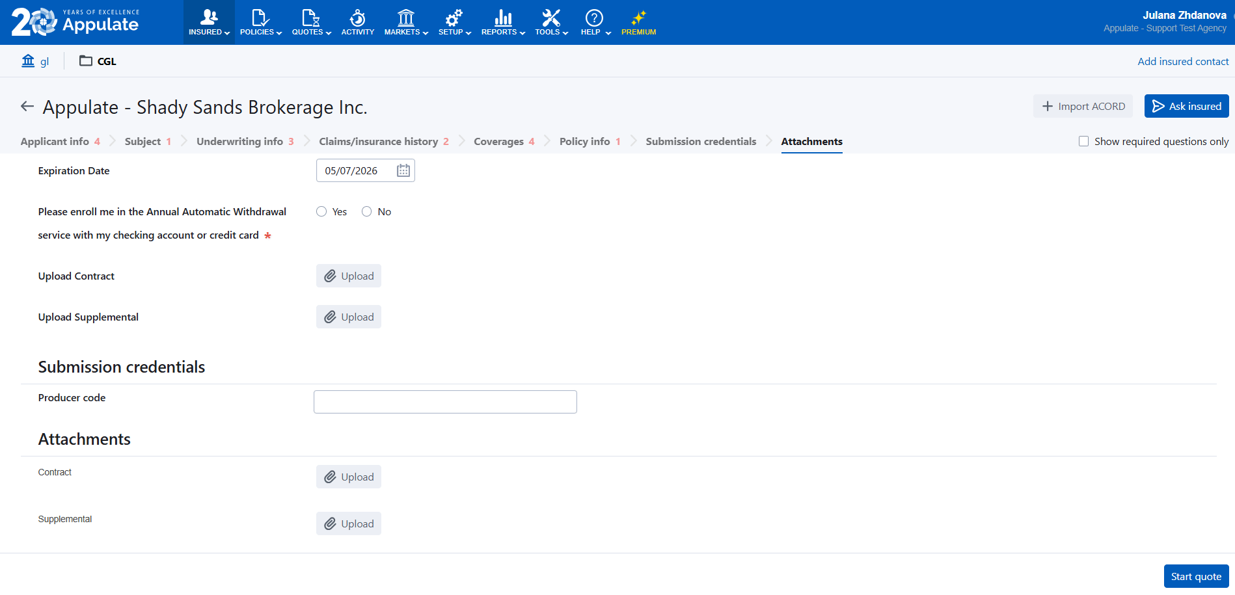This screenshot has width=1235, height=595.
Task: Click Ask insured button
Action: coord(1186,106)
